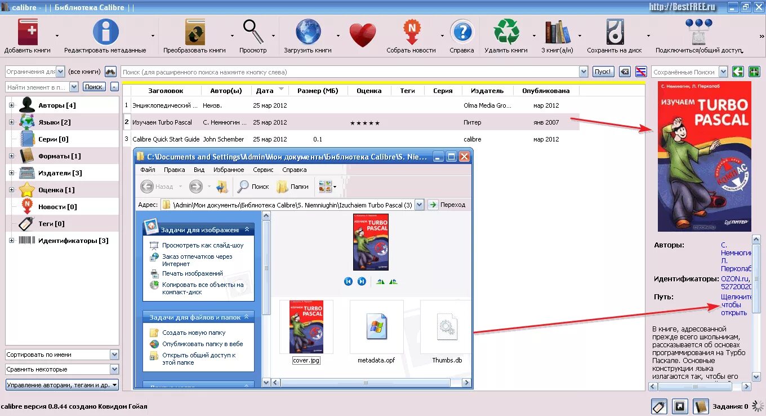This screenshot has width=766, height=416.
Task: Open Edit metadata (Редактировать метаданные)
Action: click(105, 32)
